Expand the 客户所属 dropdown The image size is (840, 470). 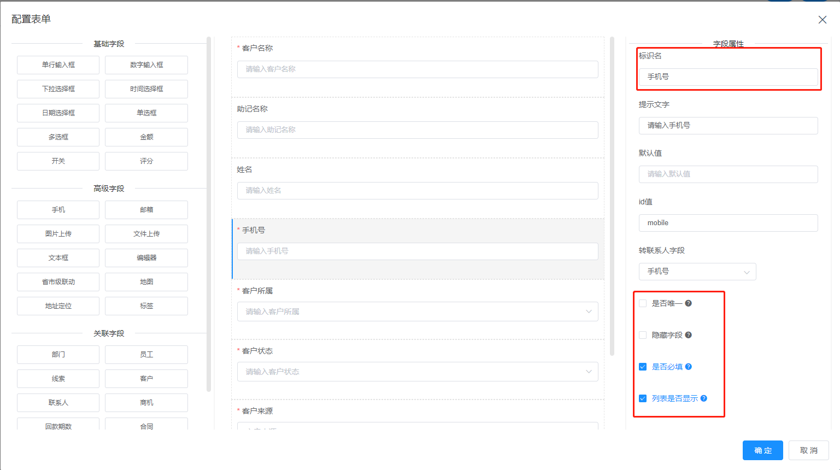click(418, 312)
